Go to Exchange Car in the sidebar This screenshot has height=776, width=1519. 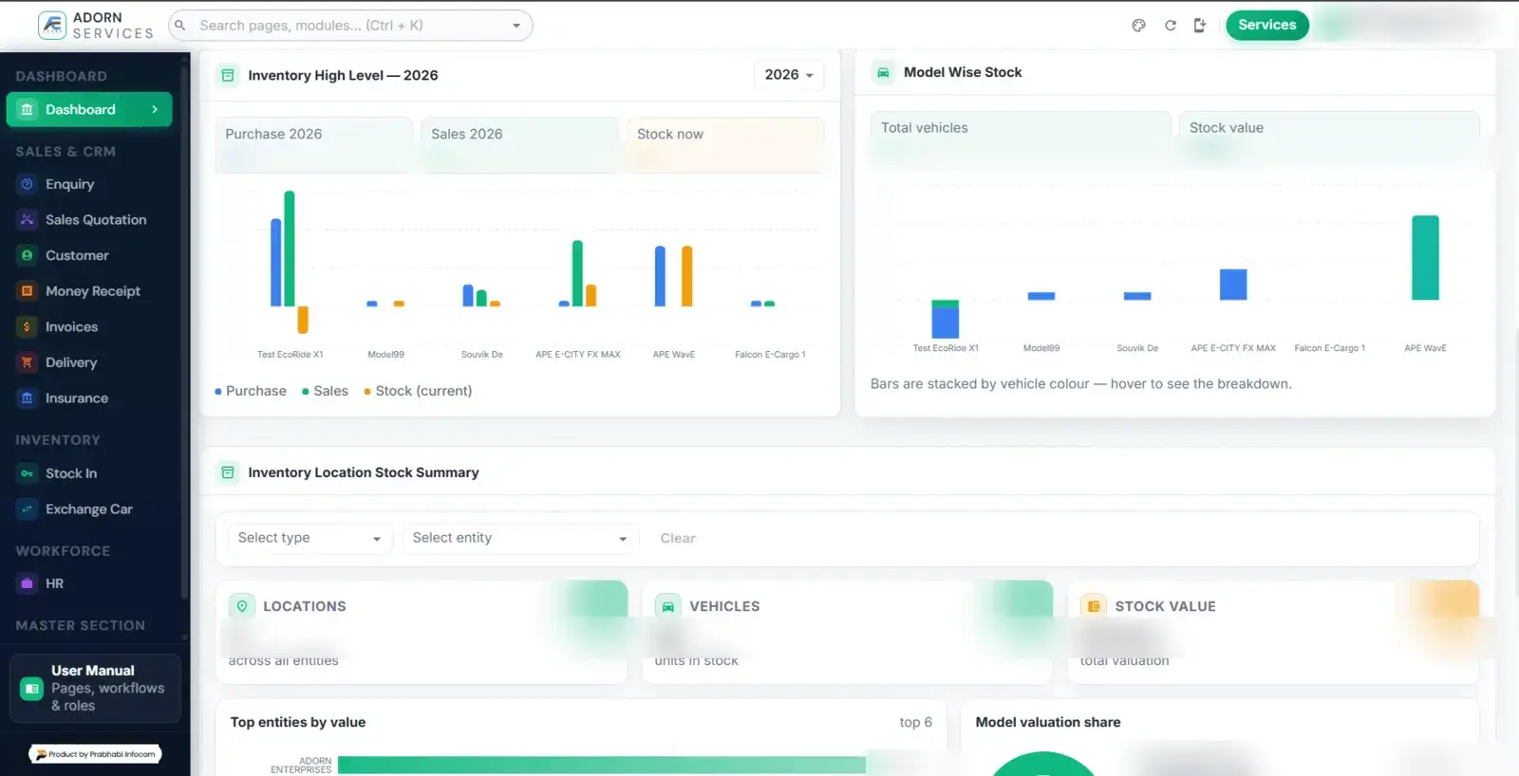coord(89,509)
